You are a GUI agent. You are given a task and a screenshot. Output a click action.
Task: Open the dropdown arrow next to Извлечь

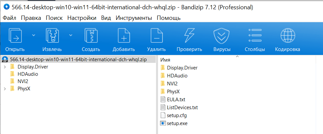71,35
